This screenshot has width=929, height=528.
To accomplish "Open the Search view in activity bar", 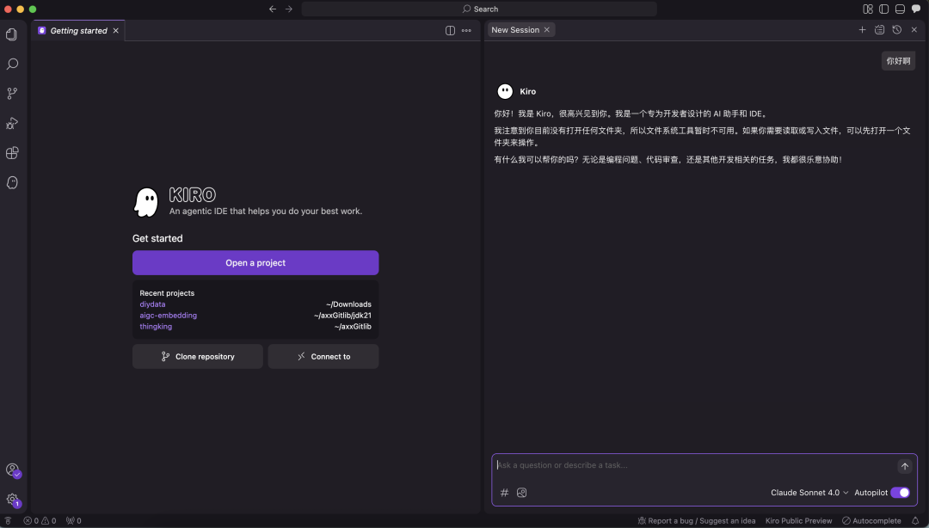I will [x=12, y=64].
